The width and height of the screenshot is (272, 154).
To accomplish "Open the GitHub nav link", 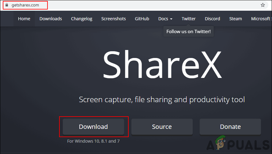I will click(x=142, y=19).
